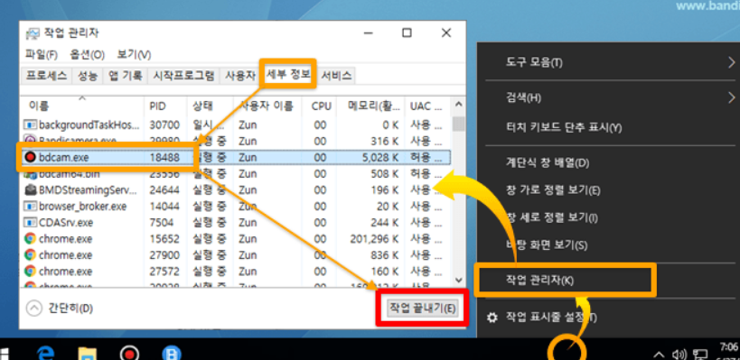Open File Explorer from the taskbar
740x360 pixels.
click(x=88, y=354)
